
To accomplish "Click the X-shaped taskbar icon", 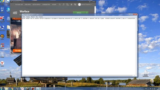I will pos(17,89).
